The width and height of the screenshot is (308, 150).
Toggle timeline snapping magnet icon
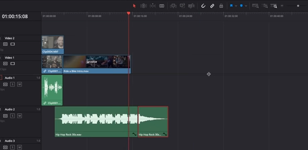tap(203, 6)
